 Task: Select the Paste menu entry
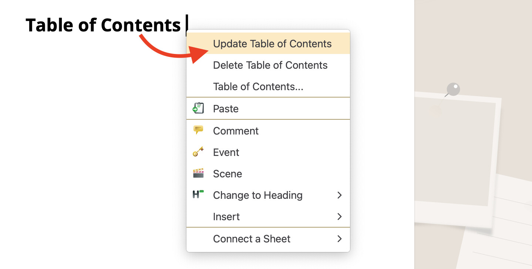pyautogui.click(x=268, y=109)
